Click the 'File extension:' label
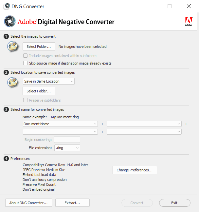This screenshot has height=212, width=199. click(x=40, y=148)
